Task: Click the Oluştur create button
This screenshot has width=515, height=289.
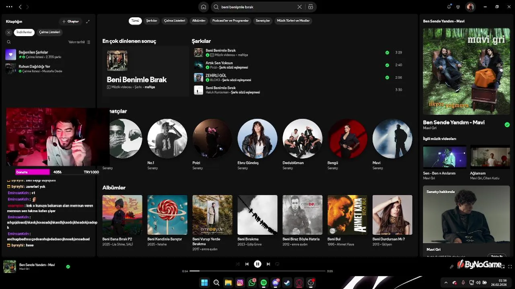Action: click(71, 21)
